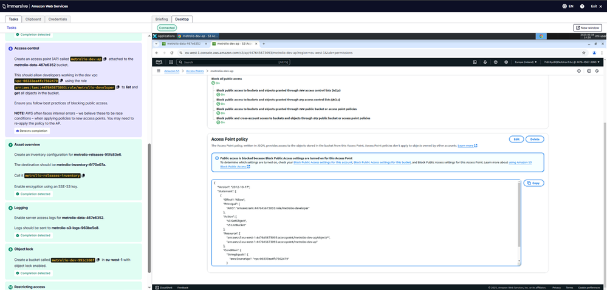
Task: Open the Access Points breadcrumb link
Action: 195,71
